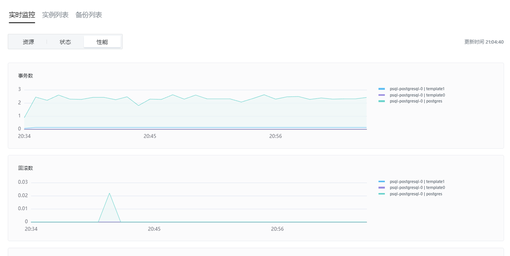
Task: Select the 资源 segment button
Action: pyautogui.click(x=28, y=42)
